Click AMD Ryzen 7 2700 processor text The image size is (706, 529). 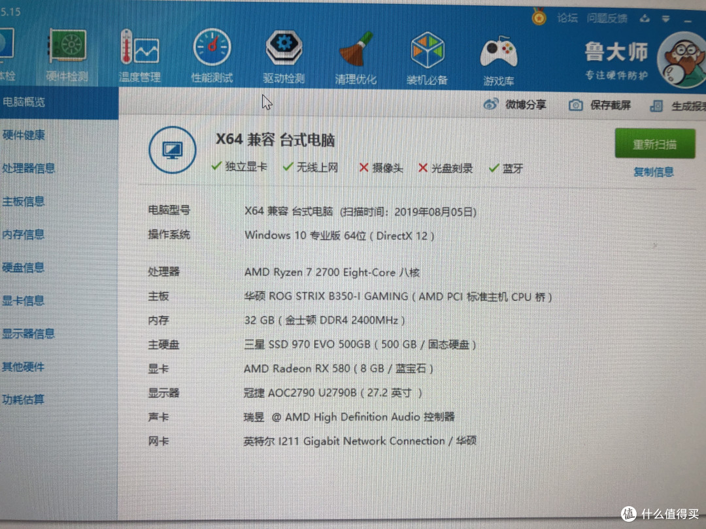coord(332,272)
